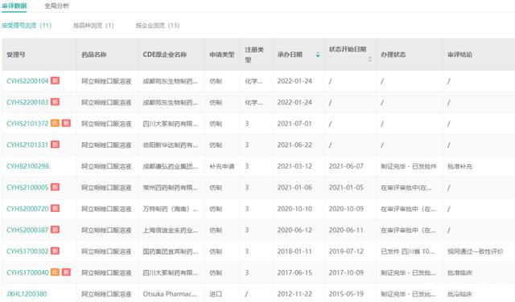Click the 新 badge beside CYHS2100005
515x302 pixels.
(55, 187)
